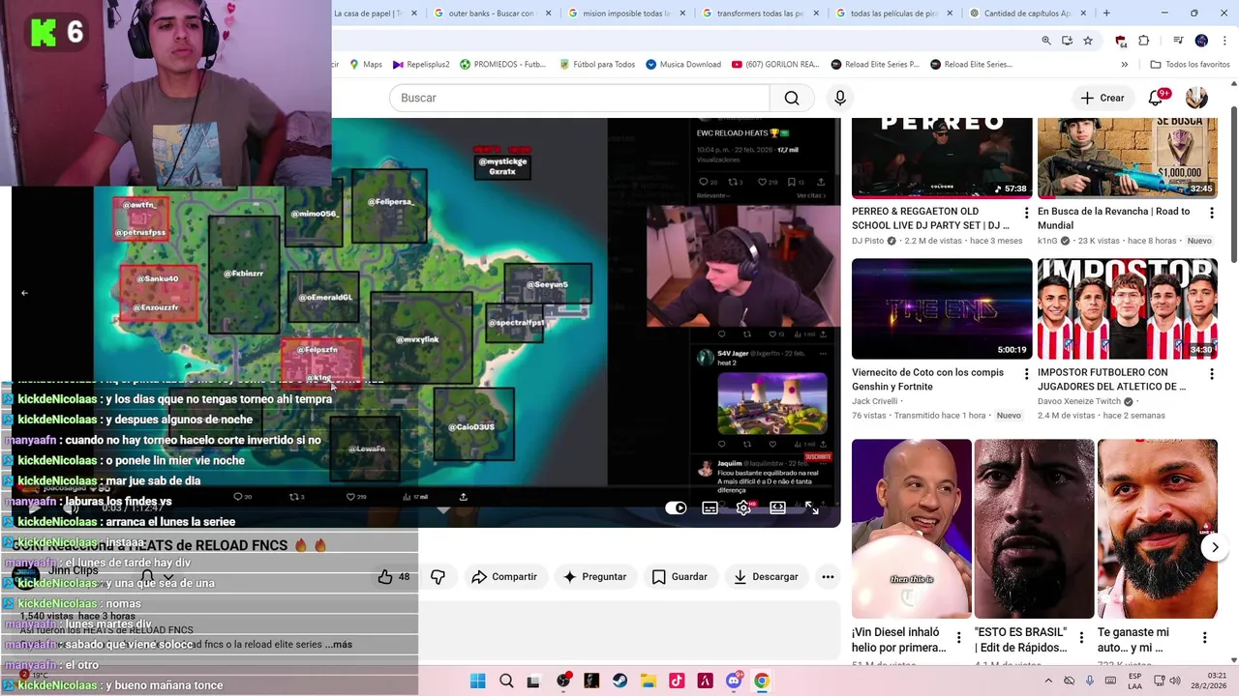Click the YouTube search magnifier button
The image size is (1239, 696).
pos(792,98)
